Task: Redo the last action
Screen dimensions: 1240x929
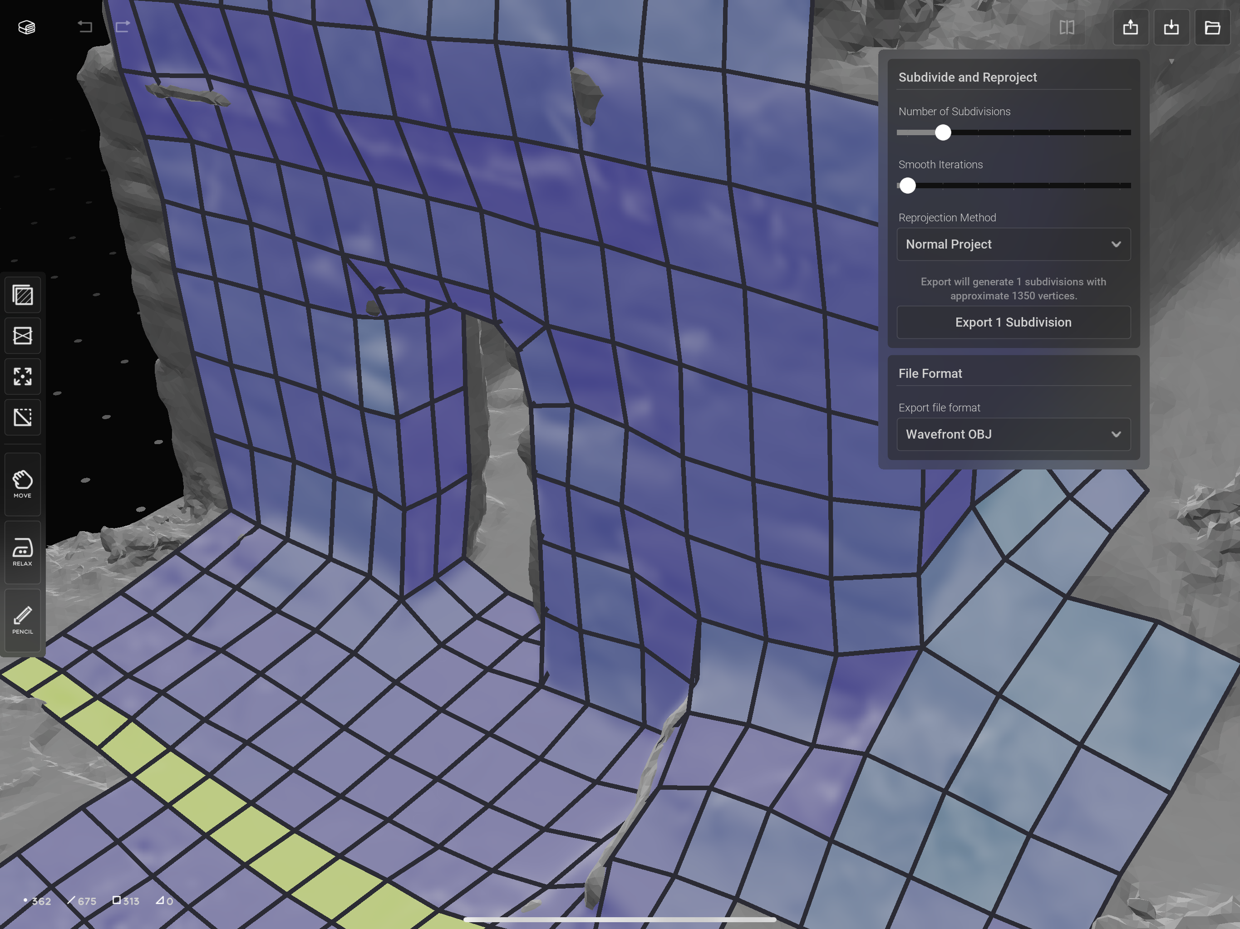Action: coord(122,26)
